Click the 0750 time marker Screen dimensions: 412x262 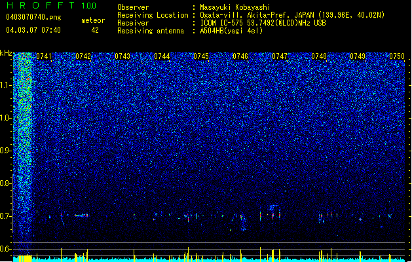397,56
